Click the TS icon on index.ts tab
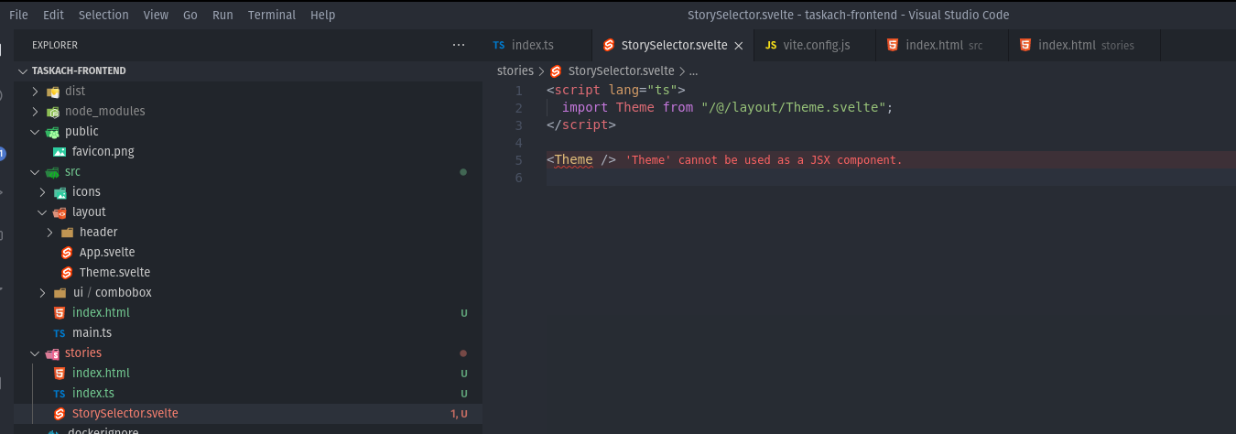 499,45
